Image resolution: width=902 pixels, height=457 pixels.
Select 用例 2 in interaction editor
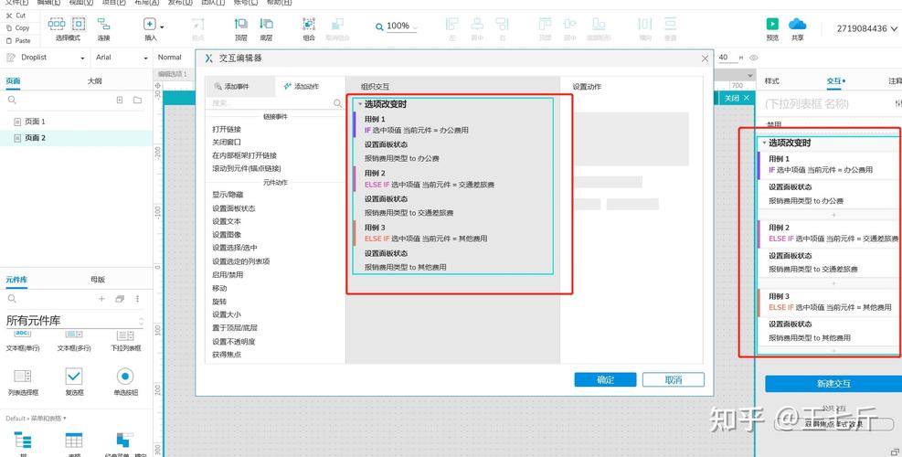pyautogui.click(x=375, y=174)
